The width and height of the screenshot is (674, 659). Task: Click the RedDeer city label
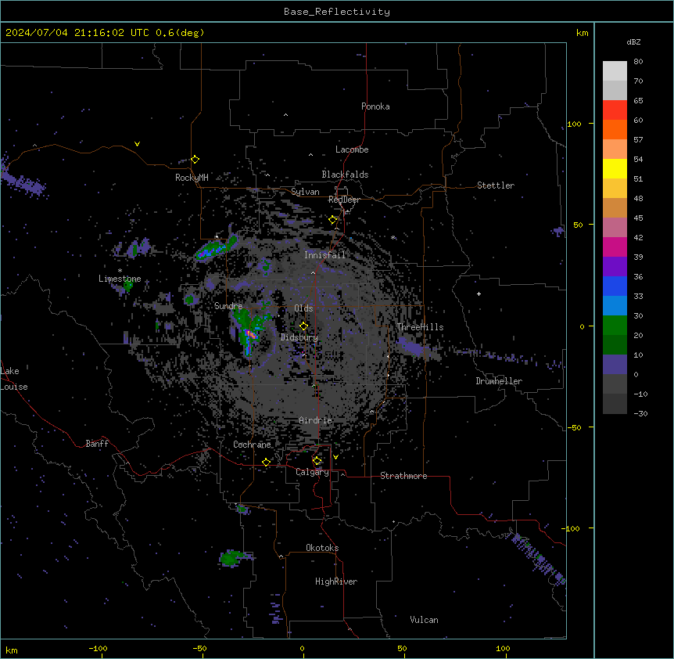344,200
